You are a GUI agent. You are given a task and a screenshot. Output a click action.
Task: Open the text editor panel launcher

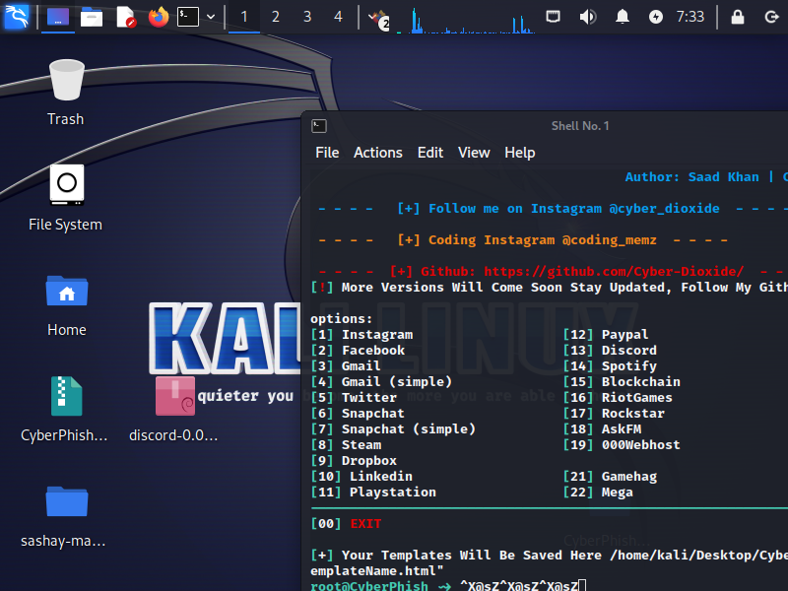pyautogui.click(x=125, y=17)
